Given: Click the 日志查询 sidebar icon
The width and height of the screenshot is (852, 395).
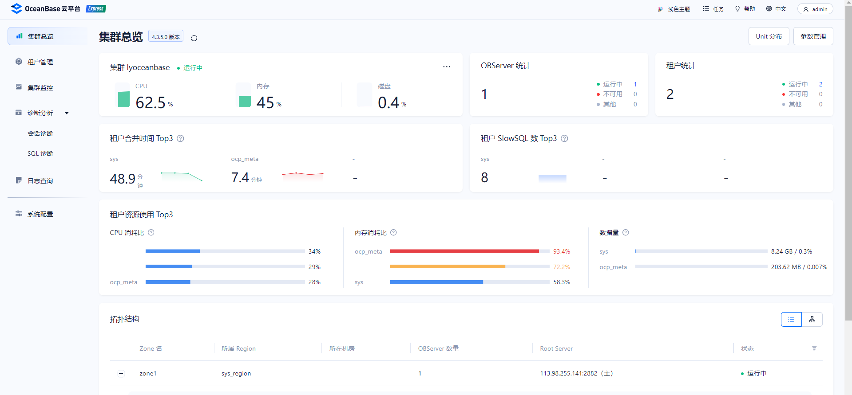Looking at the screenshot, I should coord(19,180).
